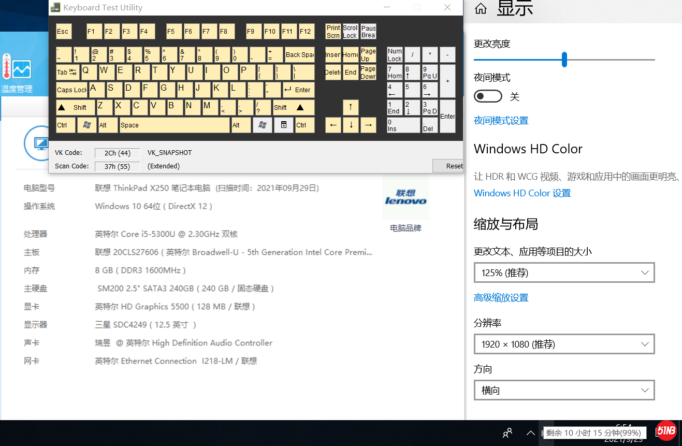
Task: Open the Windows HD Color 设置 link
Action: pos(522,193)
